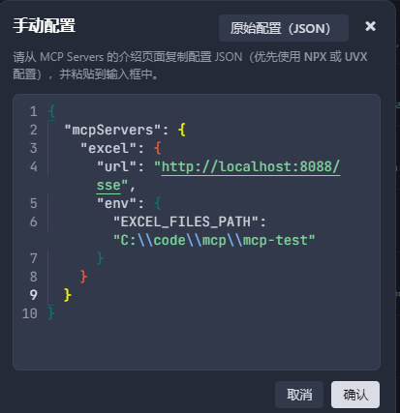Click the C:\\code\\mcp\\mcp-test path string
Screen dimensions: 400x413
pyautogui.click(x=214, y=241)
